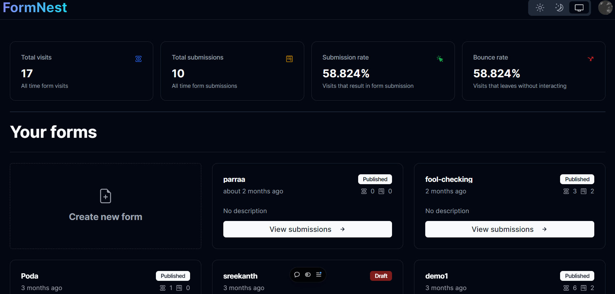Click the list menu icon in floating toolbar
Image resolution: width=615 pixels, height=294 pixels.
coord(319,275)
